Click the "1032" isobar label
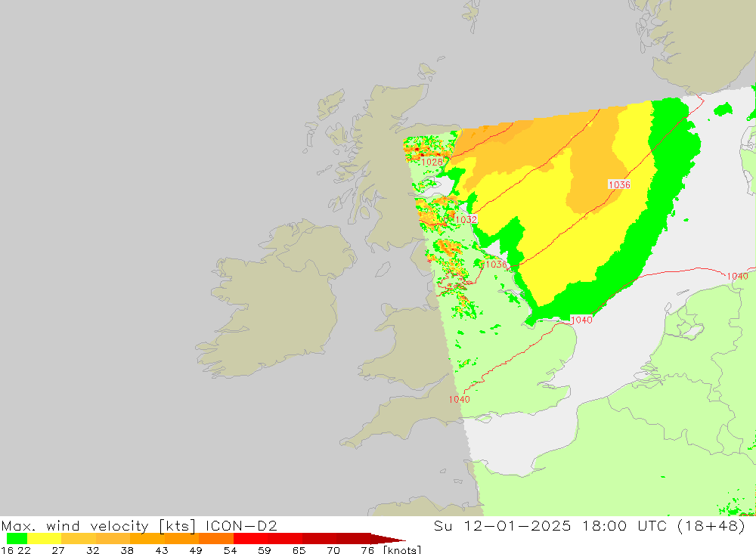The height and width of the screenshot is (554, 756). (466, 219)
